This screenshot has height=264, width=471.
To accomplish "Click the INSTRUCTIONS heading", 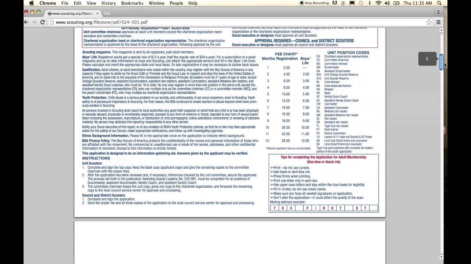I will tap(96, 158).
